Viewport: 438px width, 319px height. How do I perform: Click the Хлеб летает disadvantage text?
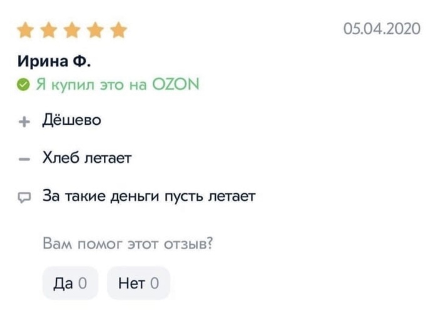(86, 159)
